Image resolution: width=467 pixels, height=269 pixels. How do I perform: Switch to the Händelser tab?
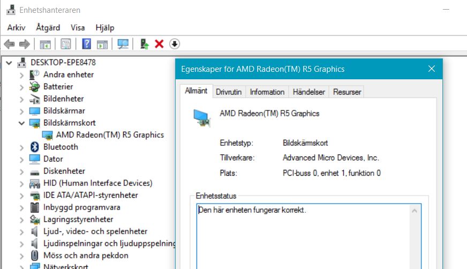309,92
